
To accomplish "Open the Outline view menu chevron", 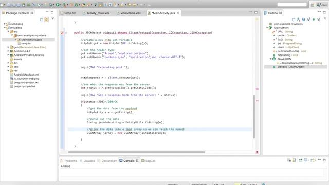I will pyautogui.click(x=325, y=18).
